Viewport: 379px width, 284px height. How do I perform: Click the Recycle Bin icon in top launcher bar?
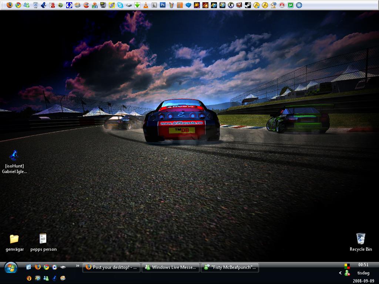pos(35,5)
